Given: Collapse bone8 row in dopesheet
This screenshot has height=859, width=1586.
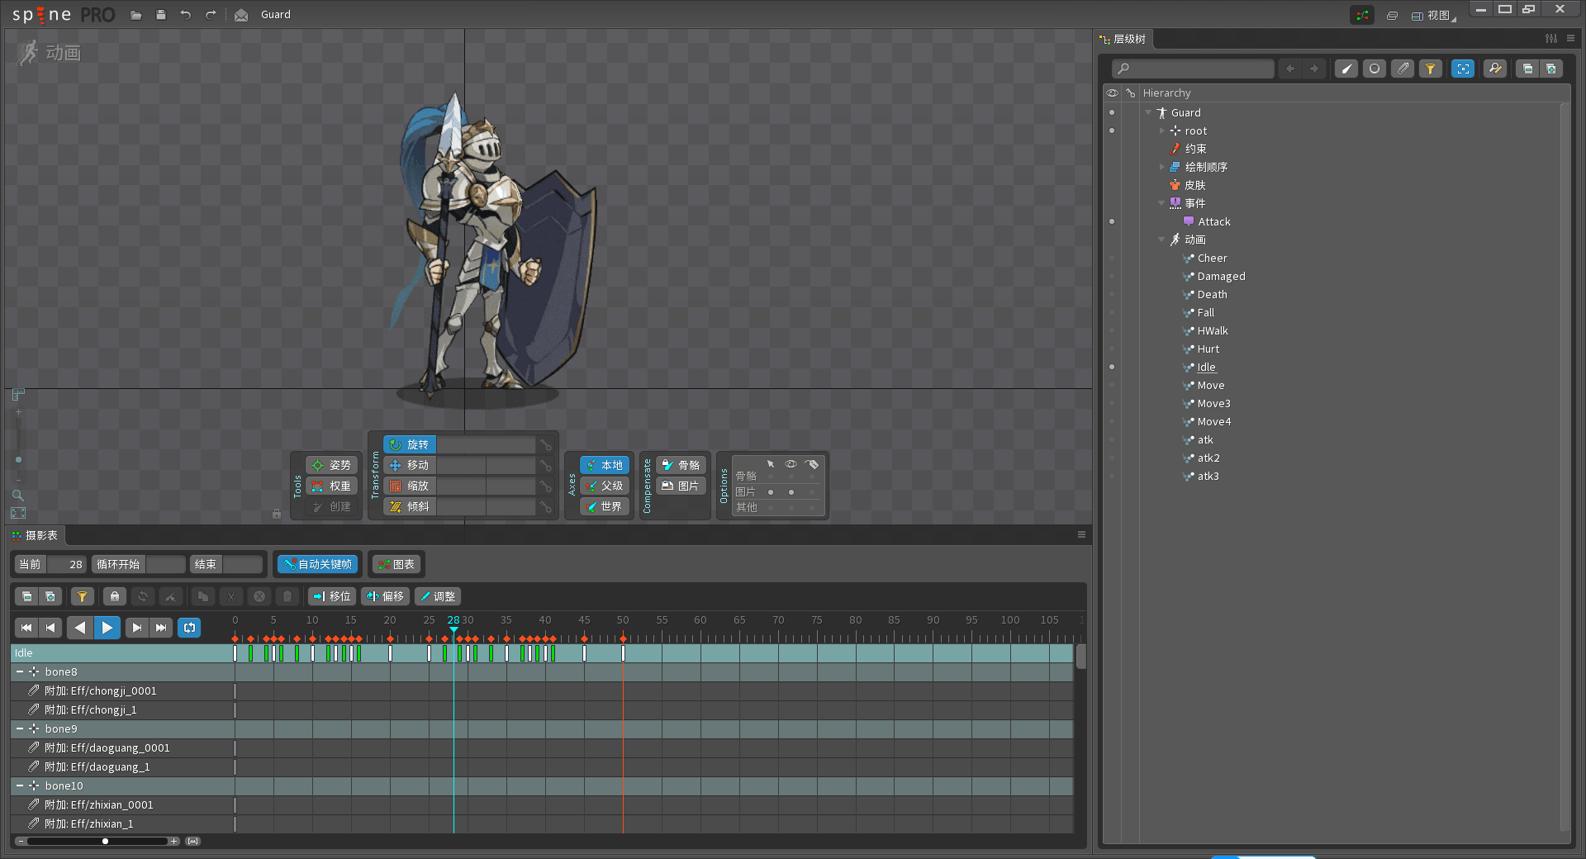Looking at the screenshot, I should (x=20, y=672).
